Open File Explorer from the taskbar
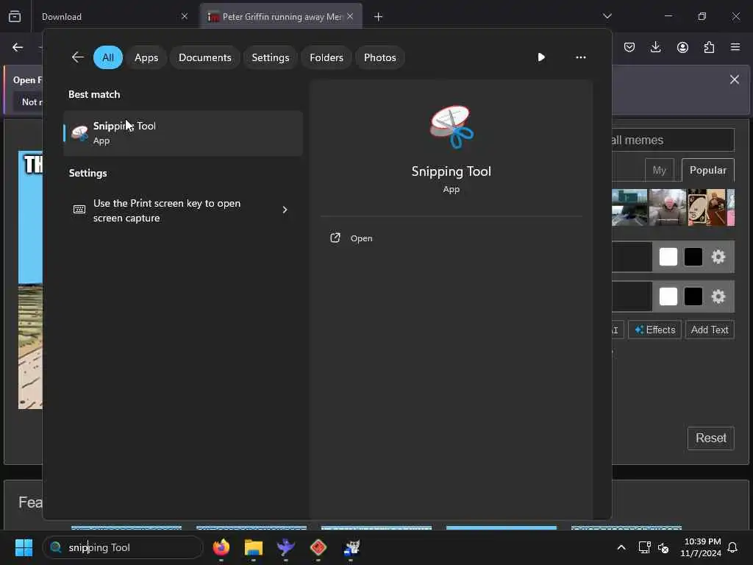Screen dimensions: 753x565 click(254, 547)
